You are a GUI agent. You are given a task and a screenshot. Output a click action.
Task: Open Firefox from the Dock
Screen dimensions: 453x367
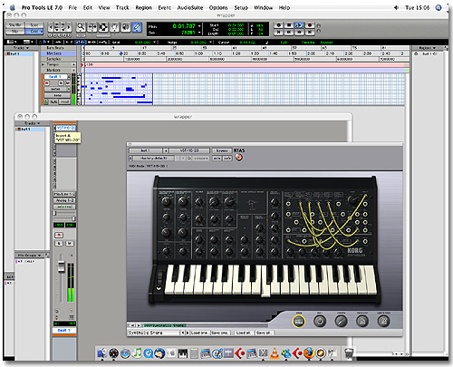pyautogui.click(x=309, y=353)
